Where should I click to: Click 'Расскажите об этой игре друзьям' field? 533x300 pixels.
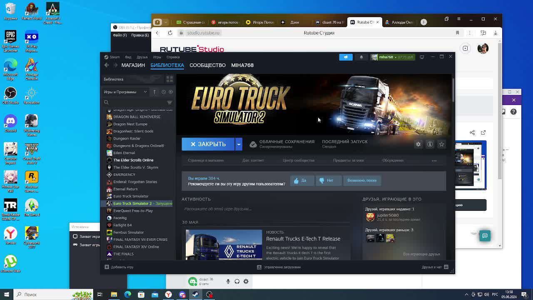pos(265,209)
